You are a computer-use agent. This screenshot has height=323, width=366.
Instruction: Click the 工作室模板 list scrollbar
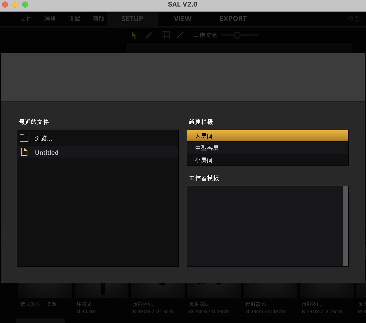346,226
